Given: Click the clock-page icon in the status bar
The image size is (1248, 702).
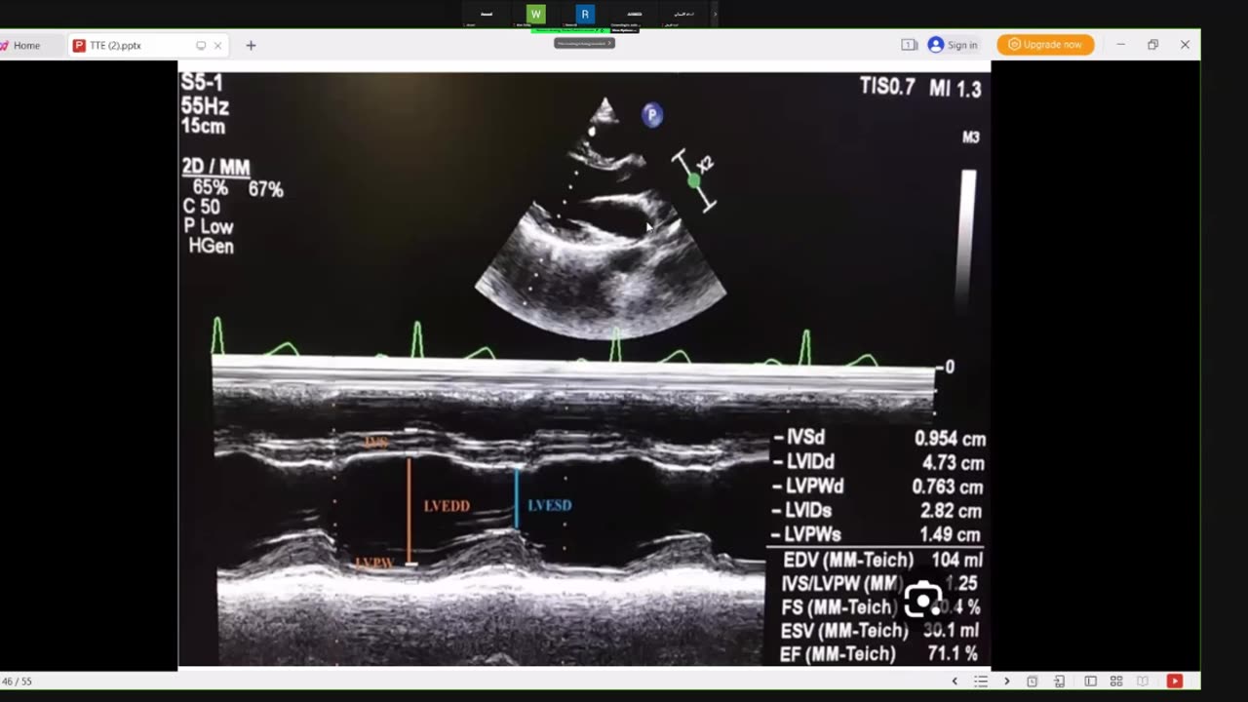Looking at the screenshot, I should click(x=1033, y=682).
